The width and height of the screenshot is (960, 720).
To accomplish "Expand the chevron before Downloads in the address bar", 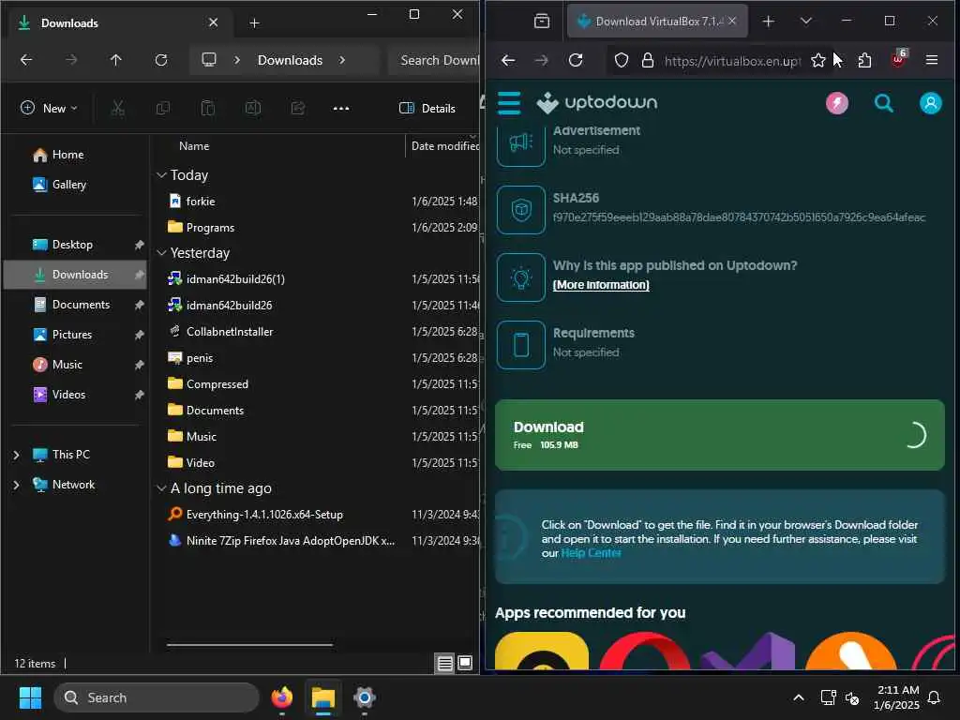I will [x=237, y=60].
